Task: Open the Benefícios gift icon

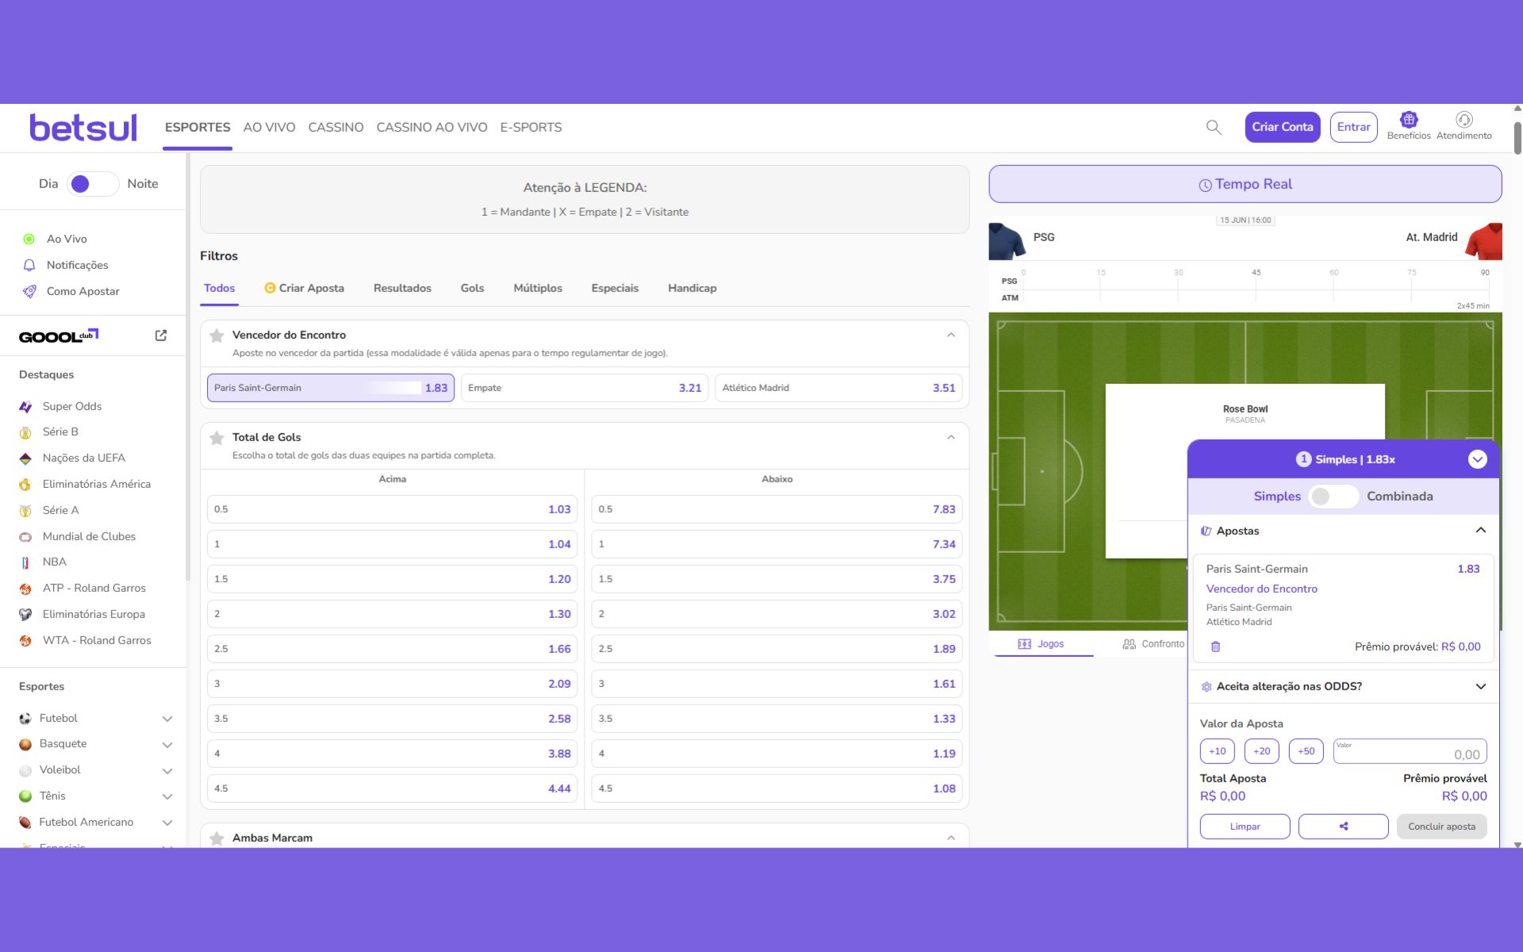Action: click(x=1409, y=120)
